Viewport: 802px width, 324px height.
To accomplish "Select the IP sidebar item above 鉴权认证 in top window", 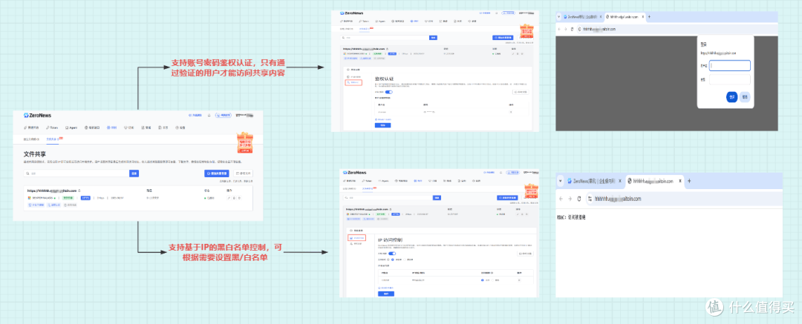I will coord(354,76).
